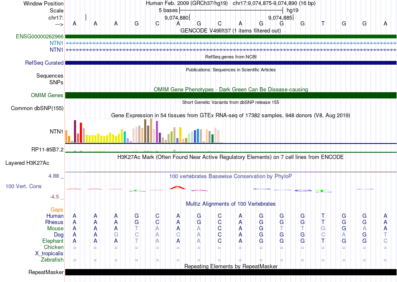
Task: Open the RefSeq Curated track label
Action: click(44, 63)
